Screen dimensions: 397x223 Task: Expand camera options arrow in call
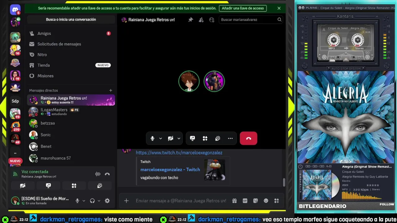(179, 138)
